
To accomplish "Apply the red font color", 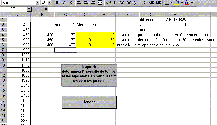I will coord(187,2).
